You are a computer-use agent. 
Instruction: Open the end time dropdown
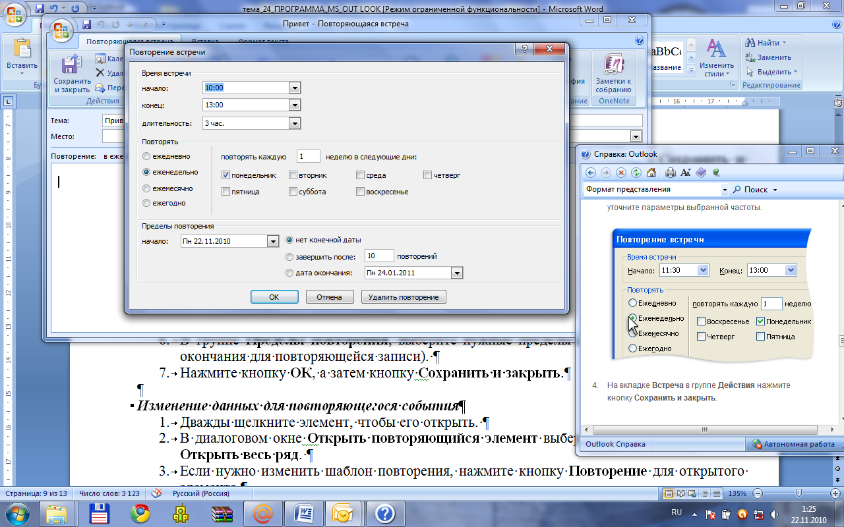coord(295,105)
